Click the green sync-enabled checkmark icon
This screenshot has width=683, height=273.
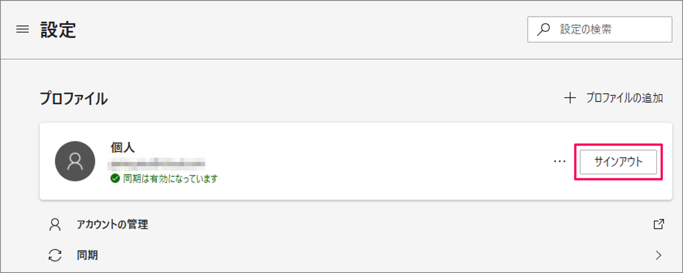pos(115,179)
